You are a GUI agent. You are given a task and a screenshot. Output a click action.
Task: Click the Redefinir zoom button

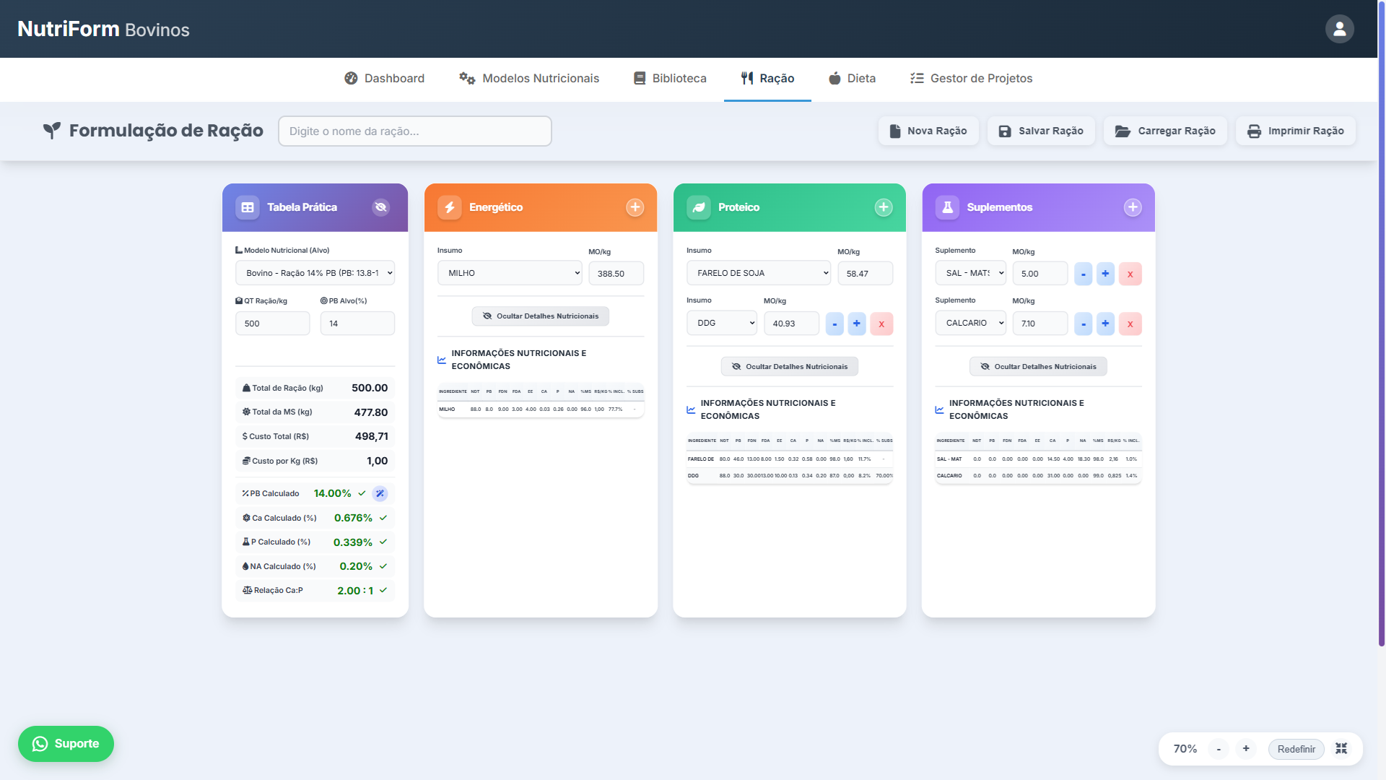tap(1296, 749)
